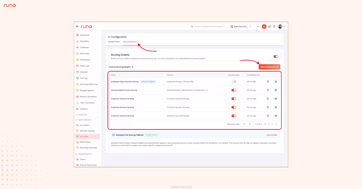362x189 pixels.
Task: Open notifications via the bell icon
Action: tap(274, 26)
